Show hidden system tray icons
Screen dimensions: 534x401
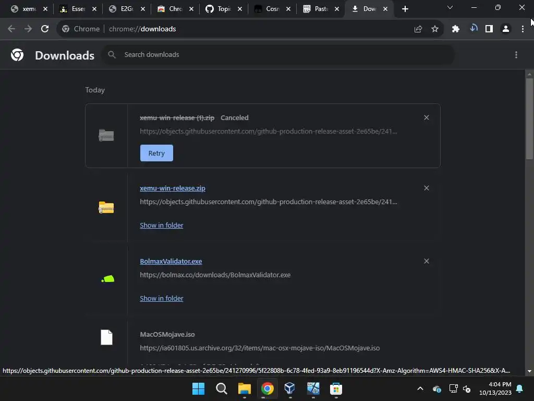pyautogui.click(x=420, y=388)
